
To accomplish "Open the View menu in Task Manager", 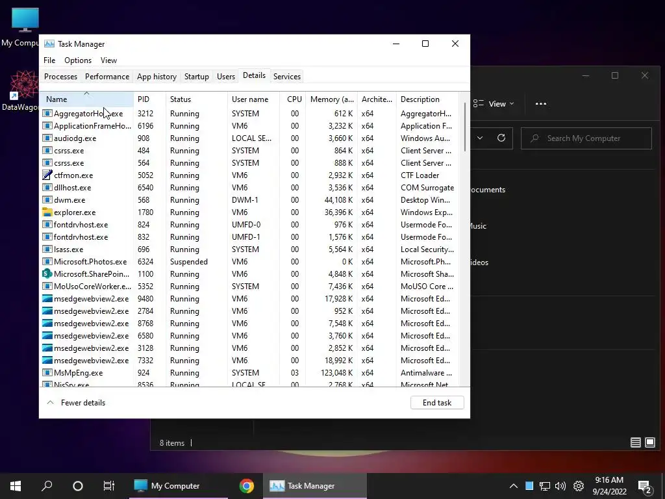I will click(108, 60).
